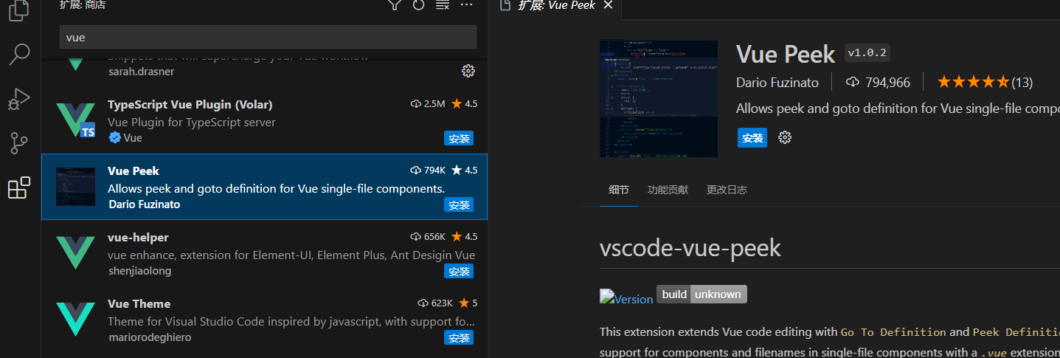Switch to the 功能贡献 tab
Image resolution: width=1060 pixels, height=358 pixels.
[668, 190]
